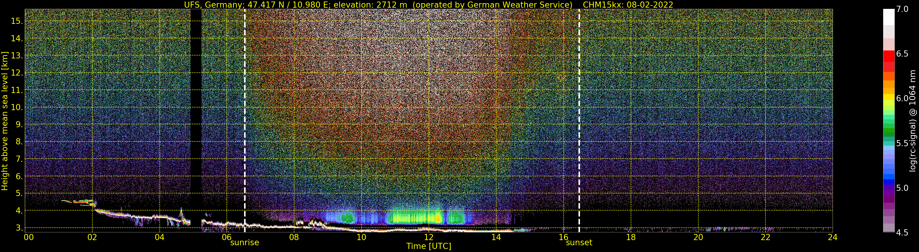Screen dimensions: 919x252
Task: Click the time axis tick label '14'
Action: (496, 237)
